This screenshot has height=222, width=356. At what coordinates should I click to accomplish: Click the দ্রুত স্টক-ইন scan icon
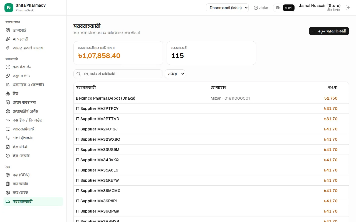pos(8,67)
